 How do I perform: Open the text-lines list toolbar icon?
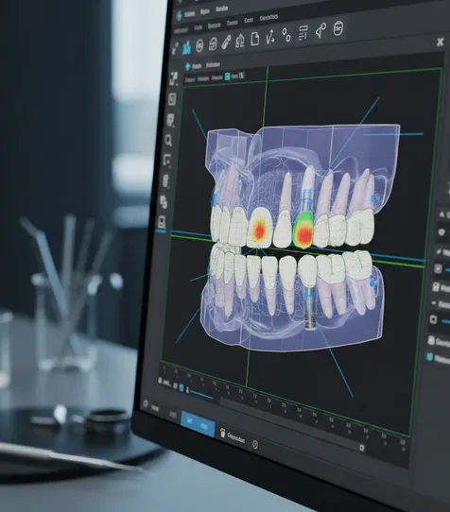(x=303, y=33)
